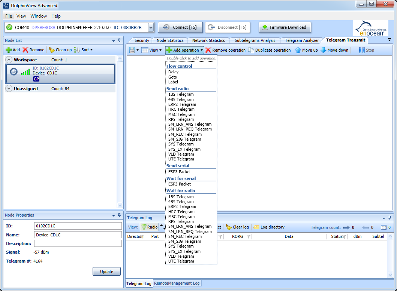This screenshot has width=397, height=291.
Task: Click the Subtel column header
Action: (x=378, y=236)
